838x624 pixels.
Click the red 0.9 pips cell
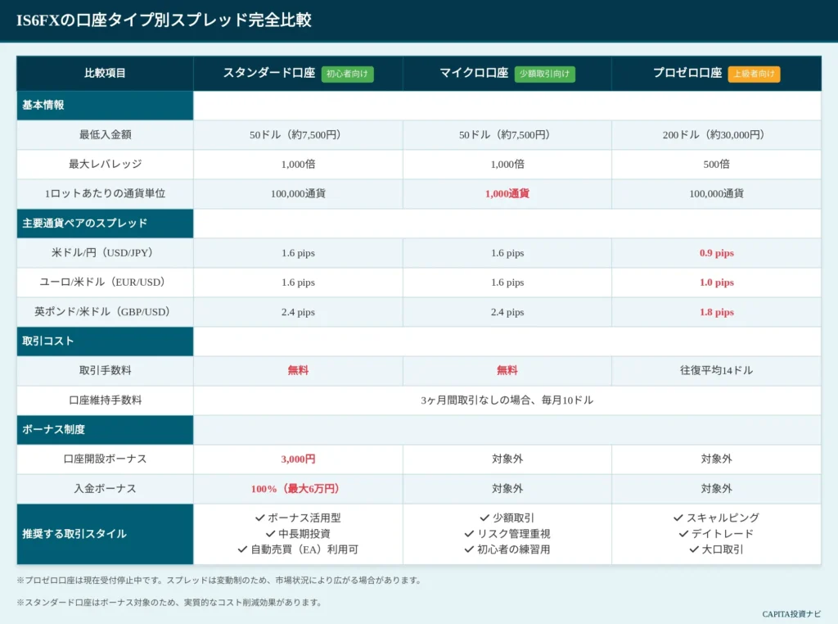tap(717, 253)
